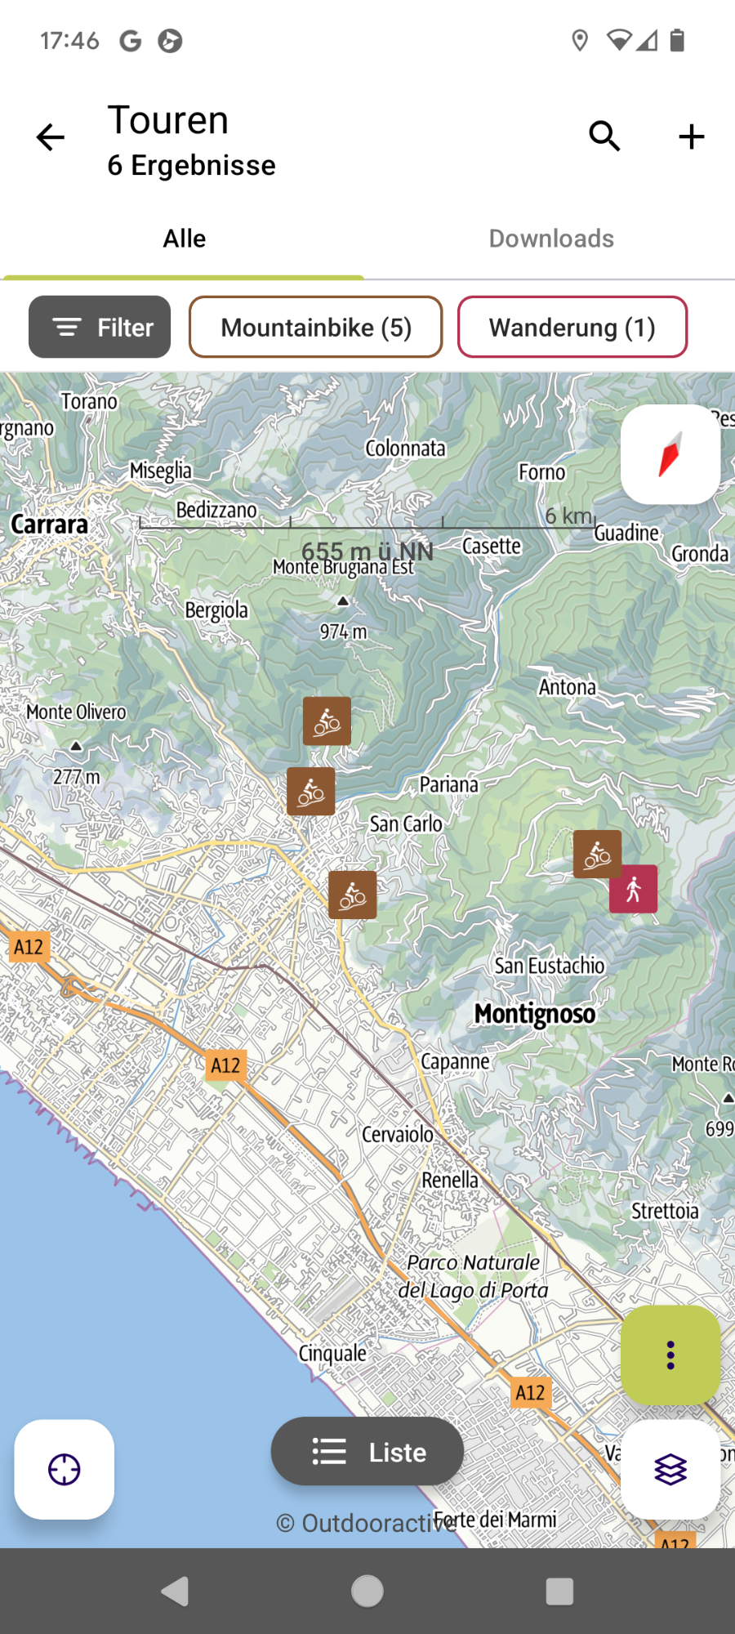
Task: Open the search magnifier icon
Action: click(605, 136)
